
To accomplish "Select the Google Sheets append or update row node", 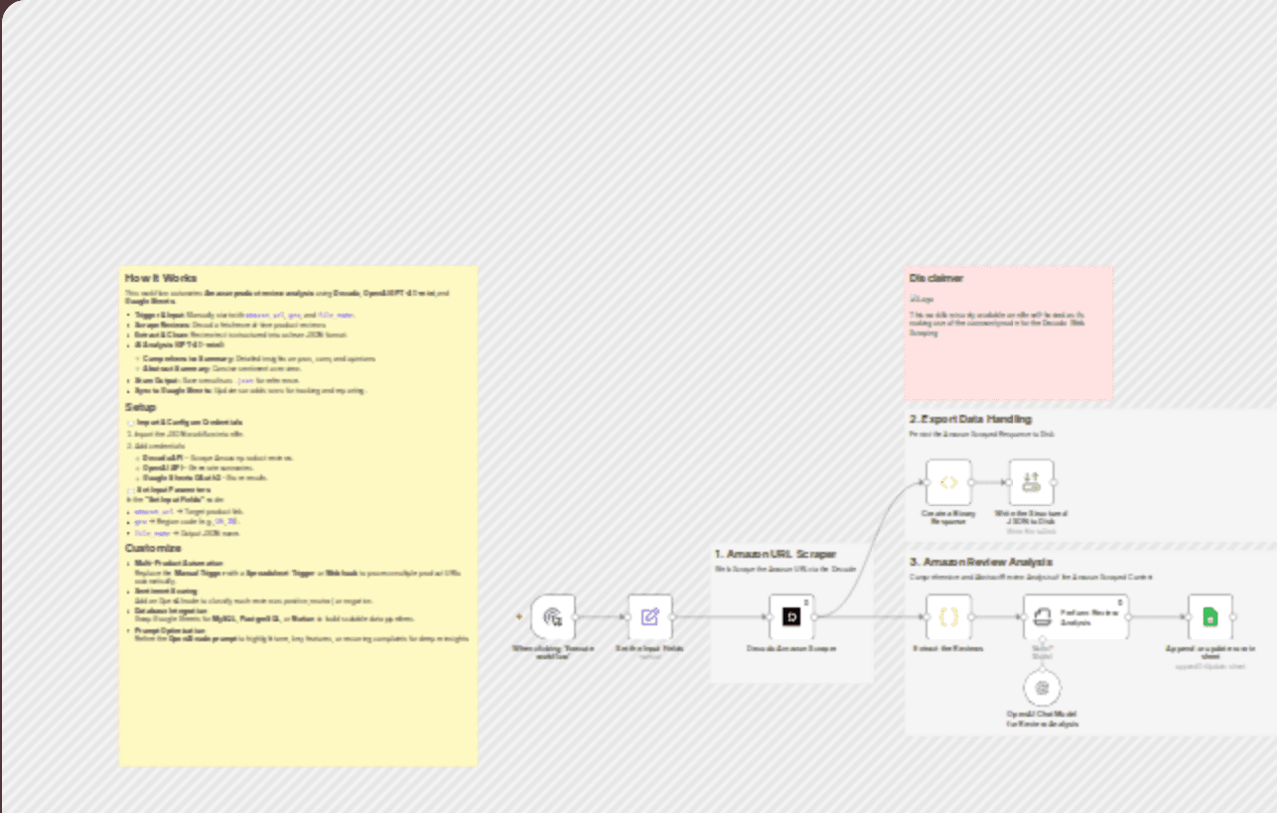I will [1210, 617].
